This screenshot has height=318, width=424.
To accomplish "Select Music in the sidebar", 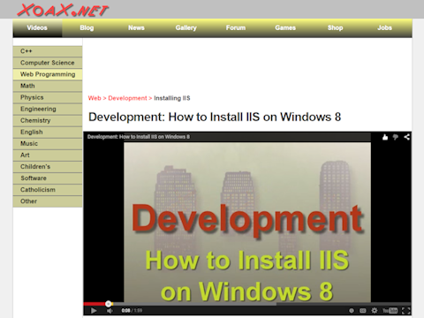I will coord(48,143).
